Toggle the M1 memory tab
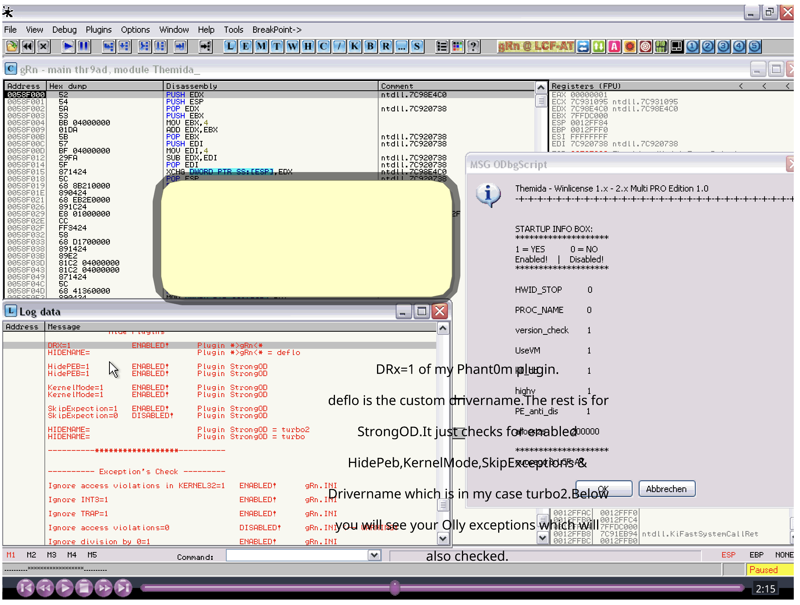This screenshot has width=800, height=605. 11,555
